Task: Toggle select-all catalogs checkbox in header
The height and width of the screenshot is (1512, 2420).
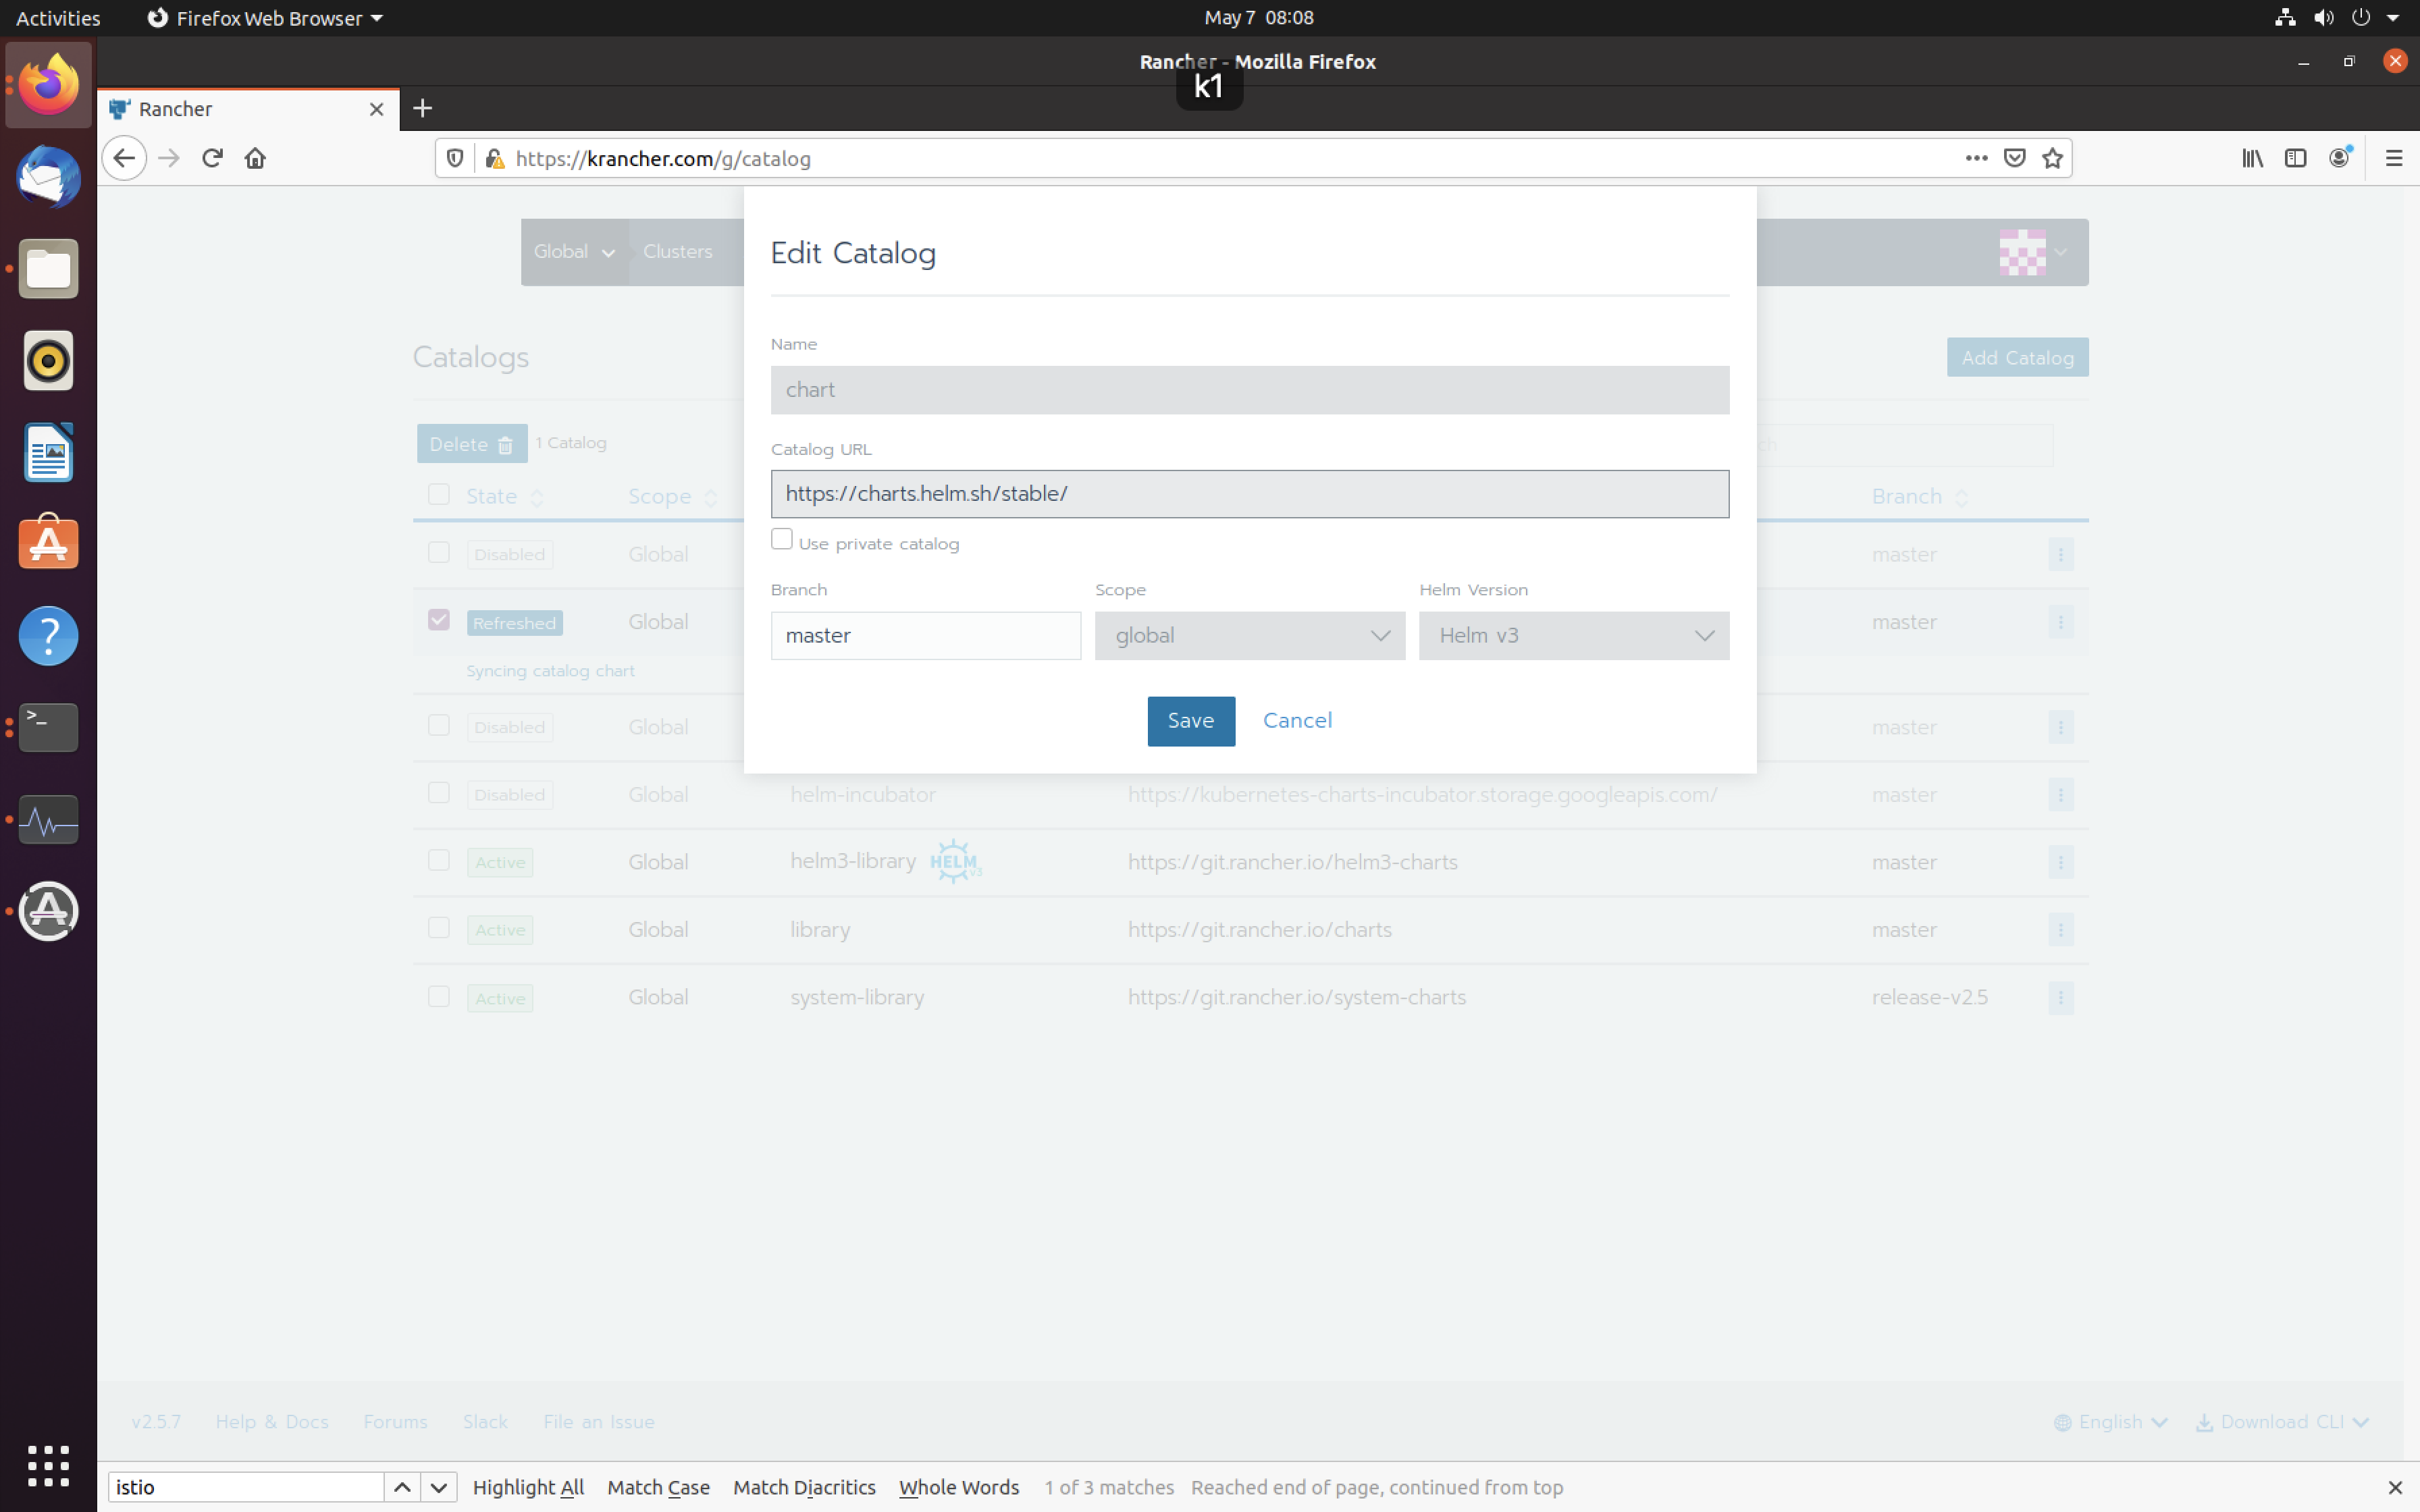Action: point(438,495)
